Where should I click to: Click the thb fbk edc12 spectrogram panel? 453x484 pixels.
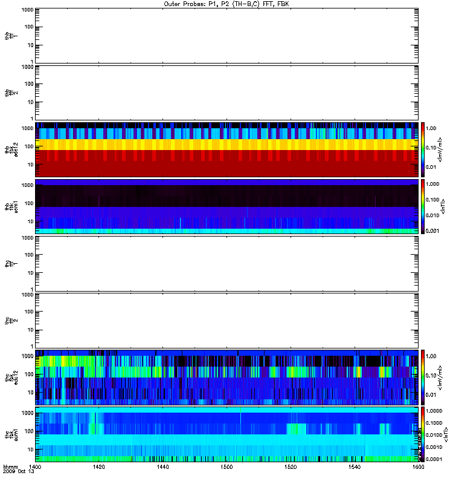(x=226, y=149)
